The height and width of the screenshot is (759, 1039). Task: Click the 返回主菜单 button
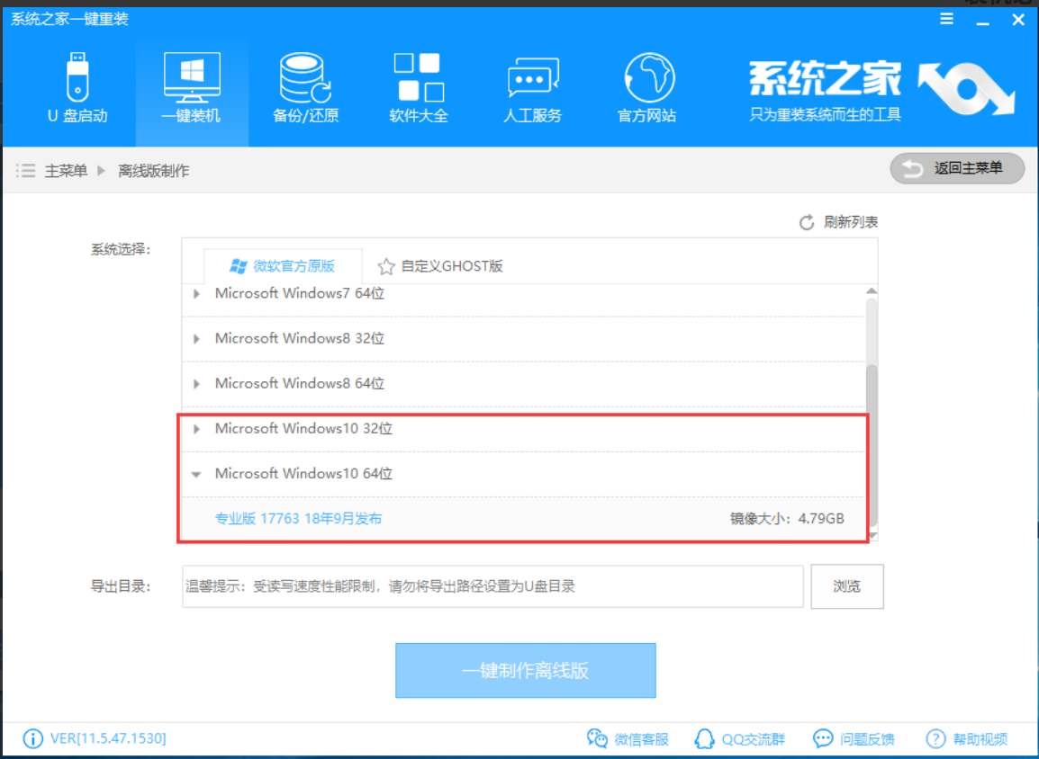[957, 168]
